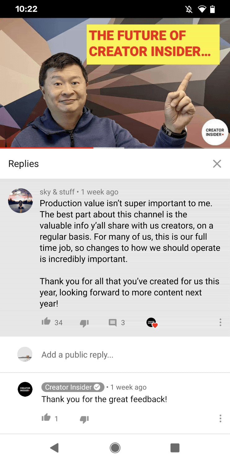The width and height of the screenshot is (230, 462).
Task: Tap the Android home button
Action: (115, 448)
